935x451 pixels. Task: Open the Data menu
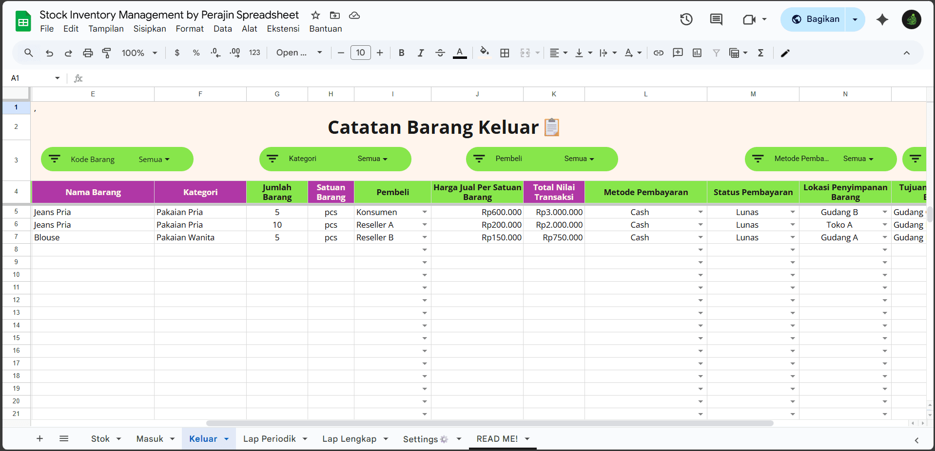coord(222,29)
